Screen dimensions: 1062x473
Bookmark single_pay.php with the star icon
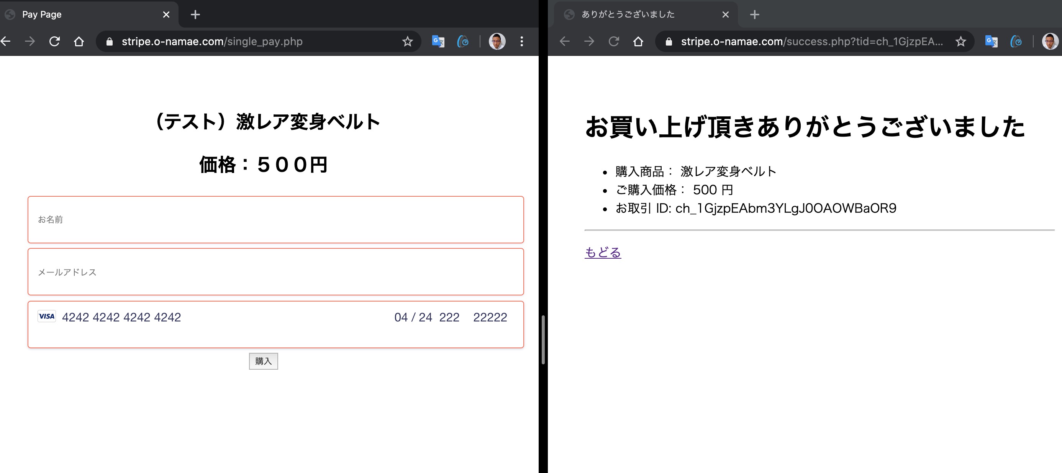pyautogui.click(x=407, y=42)
